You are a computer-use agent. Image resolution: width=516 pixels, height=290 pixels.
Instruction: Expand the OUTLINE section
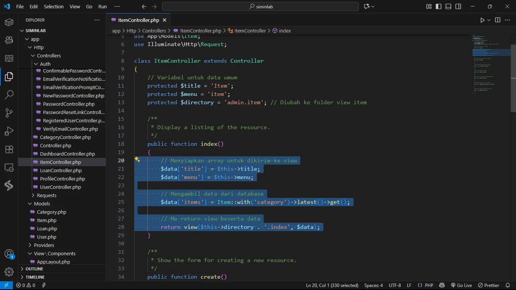pos(34,269)
